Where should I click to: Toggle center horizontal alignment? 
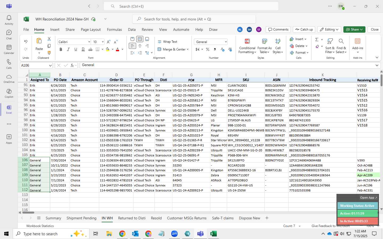140,46
